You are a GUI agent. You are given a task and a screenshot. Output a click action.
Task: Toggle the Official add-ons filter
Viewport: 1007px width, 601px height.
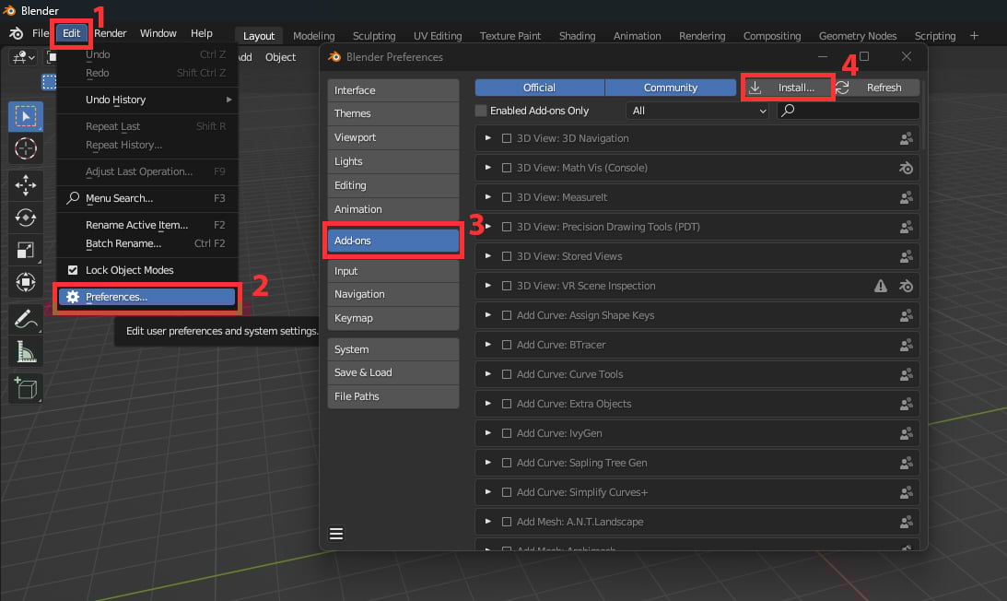pyautogui.click(x=540, y=88)
